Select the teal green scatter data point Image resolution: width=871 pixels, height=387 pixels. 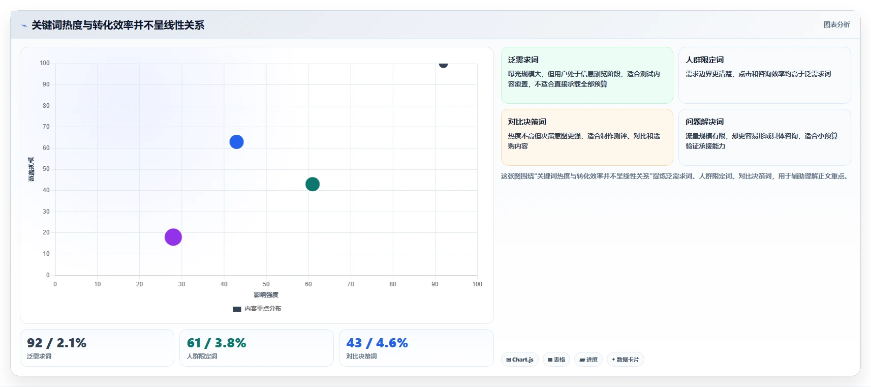pos(313,184)
